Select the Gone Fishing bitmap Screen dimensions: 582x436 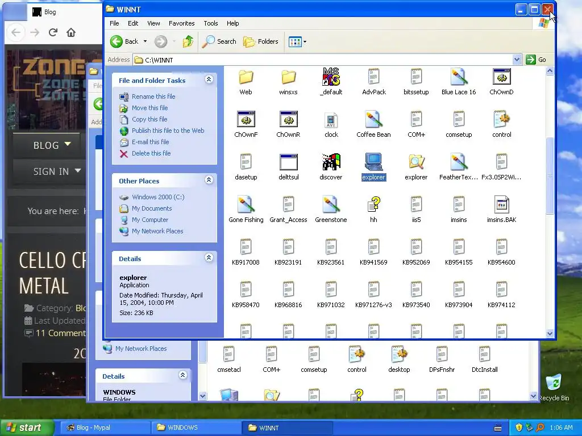point(246,209)
